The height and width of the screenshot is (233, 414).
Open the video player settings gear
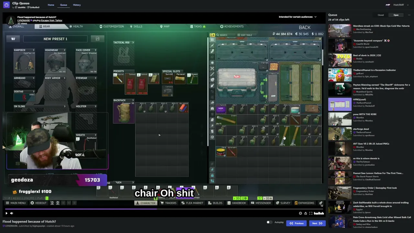pyautogui.click(x=300, y=213)
